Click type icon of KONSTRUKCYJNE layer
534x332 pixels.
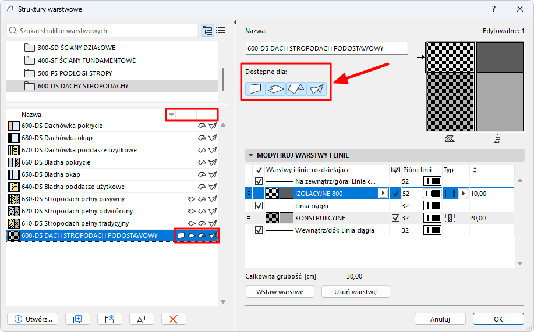[x=450, y=218]
